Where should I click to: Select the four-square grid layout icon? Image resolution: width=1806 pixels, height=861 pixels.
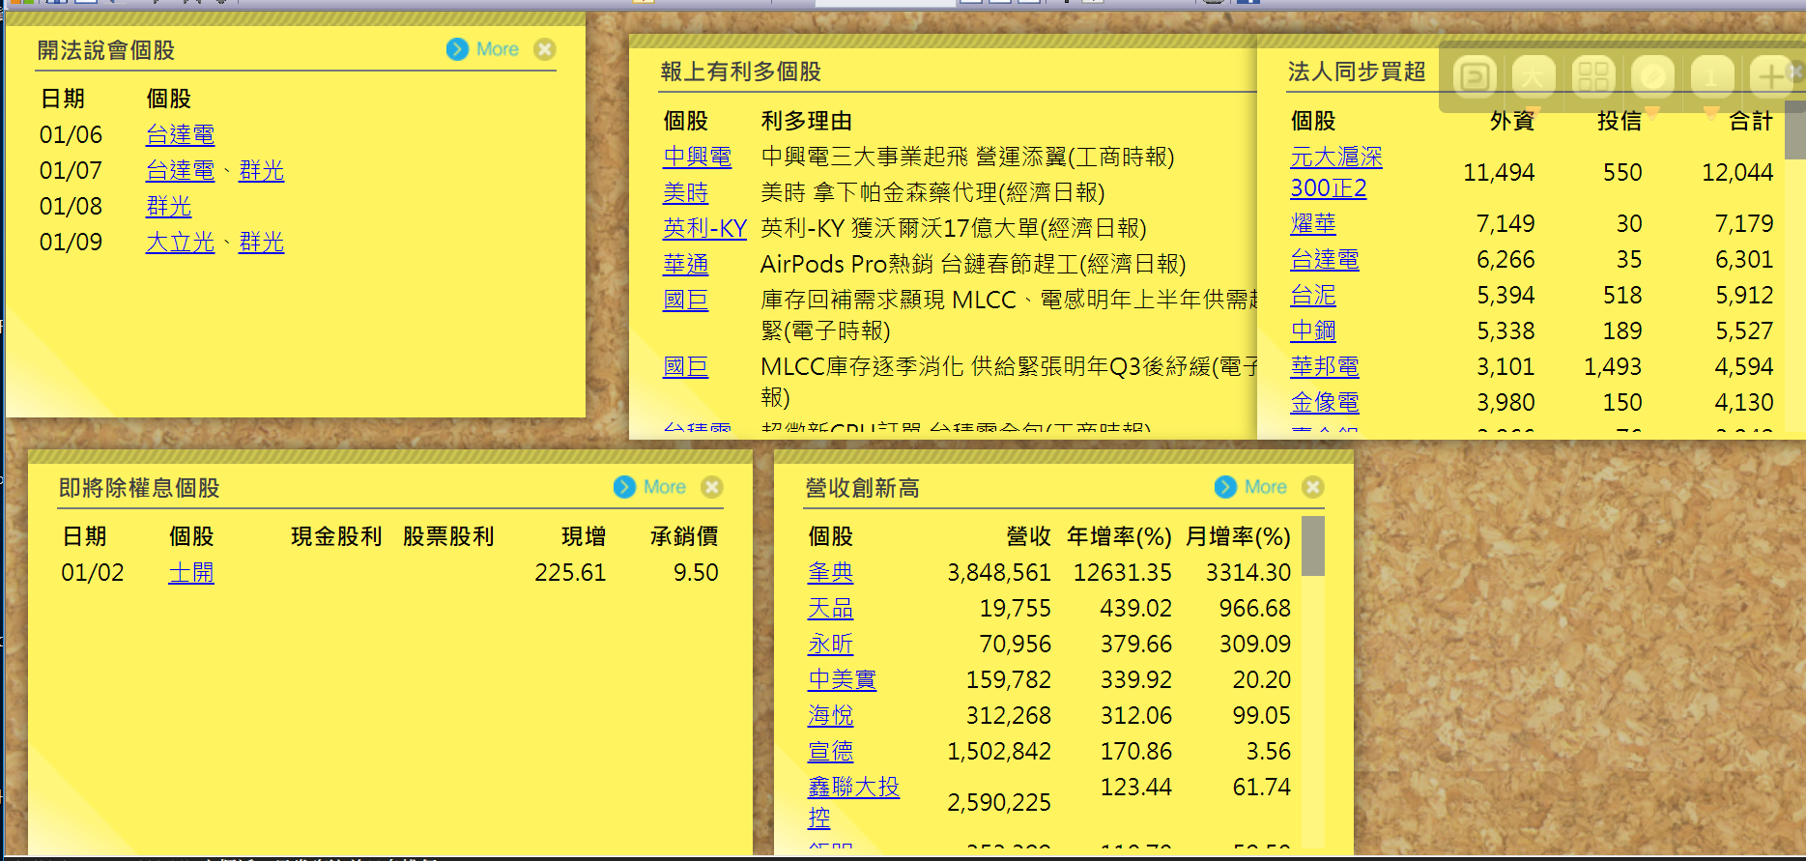[1592, 76]
